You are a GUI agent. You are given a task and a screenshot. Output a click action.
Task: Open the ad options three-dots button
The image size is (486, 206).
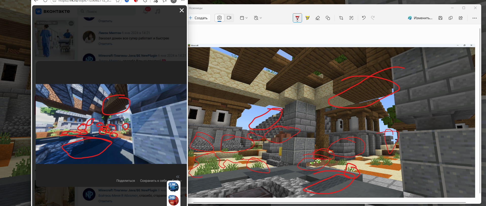point(71,23)
